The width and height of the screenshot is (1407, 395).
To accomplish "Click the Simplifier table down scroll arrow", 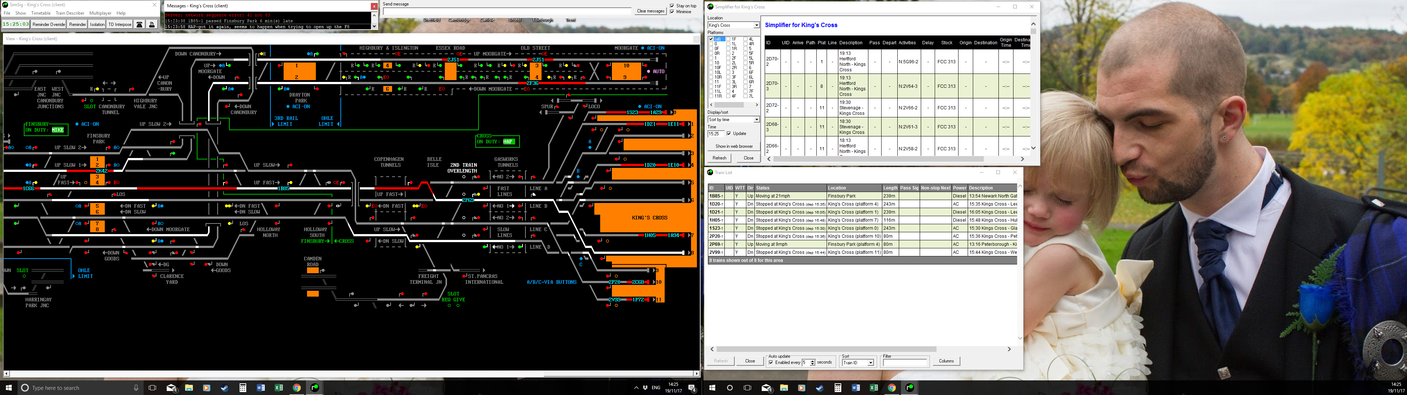I will pyautogui.click(x=1033, y=148).
